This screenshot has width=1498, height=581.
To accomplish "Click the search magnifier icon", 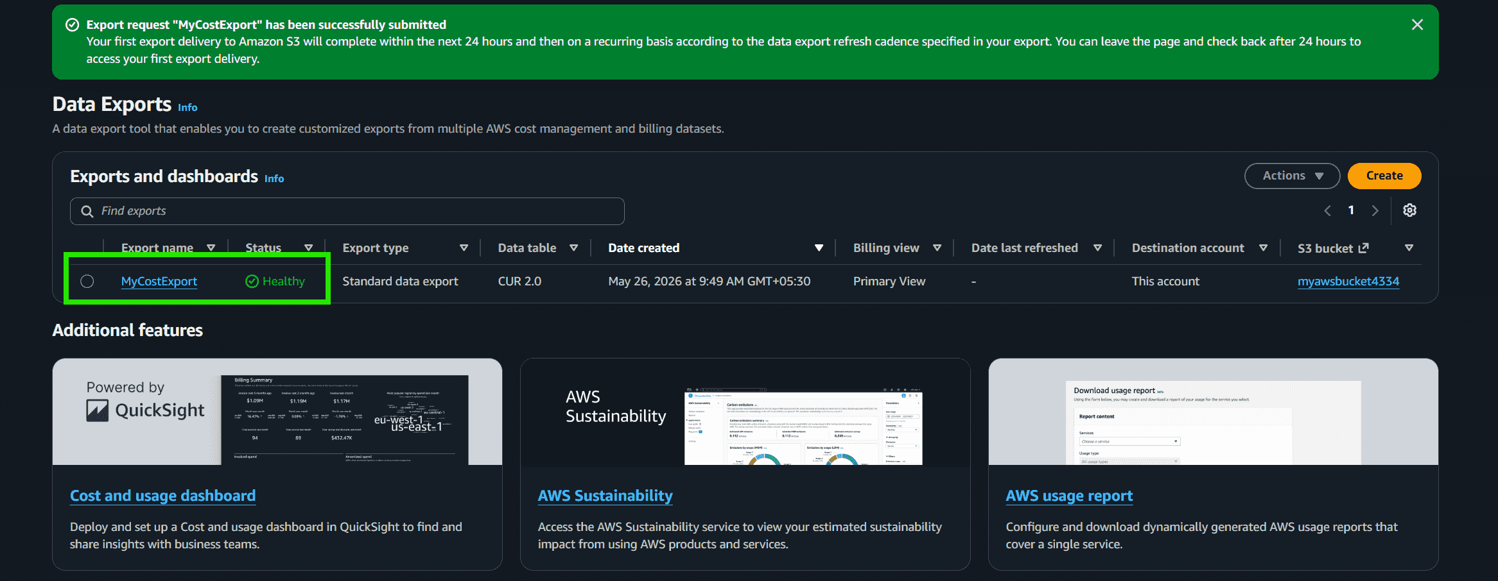I will click(x=87, y=211).
